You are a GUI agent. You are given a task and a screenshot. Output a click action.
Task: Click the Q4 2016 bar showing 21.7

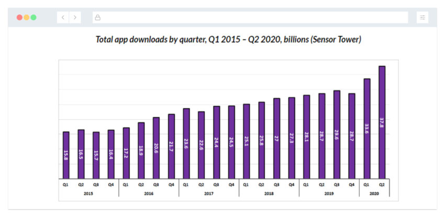(171, 146)
